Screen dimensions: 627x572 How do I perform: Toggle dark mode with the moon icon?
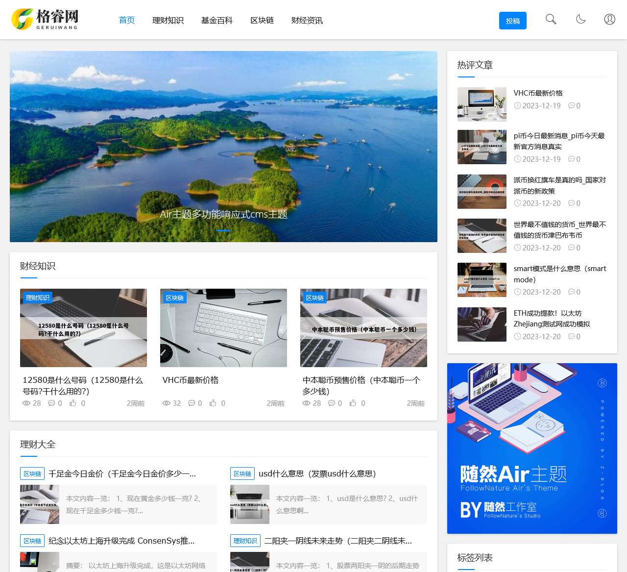coord(580,19)
